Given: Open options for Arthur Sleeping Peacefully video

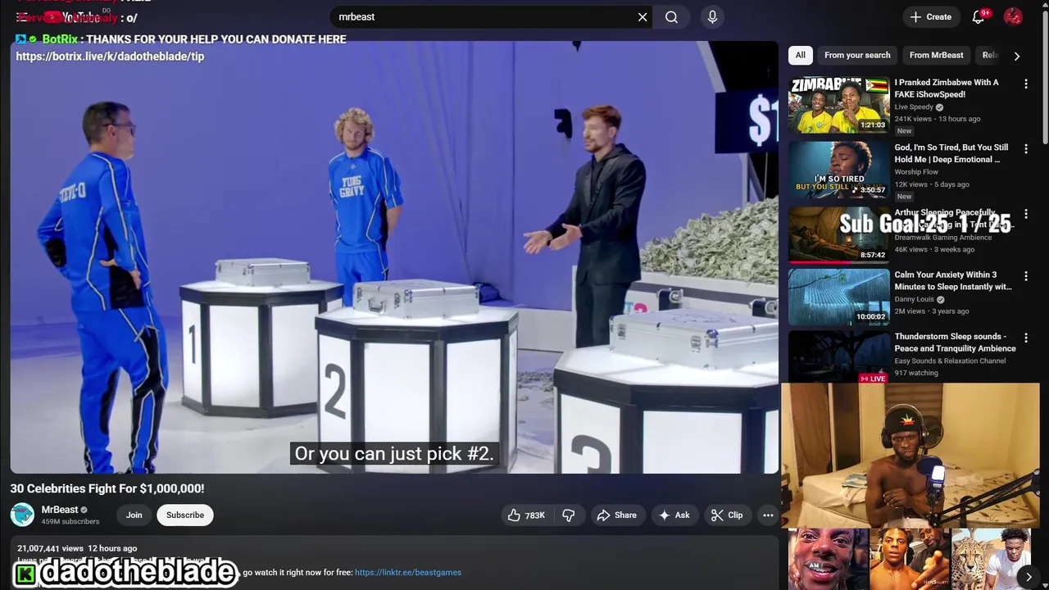Looking at the screenshot, I should tap(1025, 214).
